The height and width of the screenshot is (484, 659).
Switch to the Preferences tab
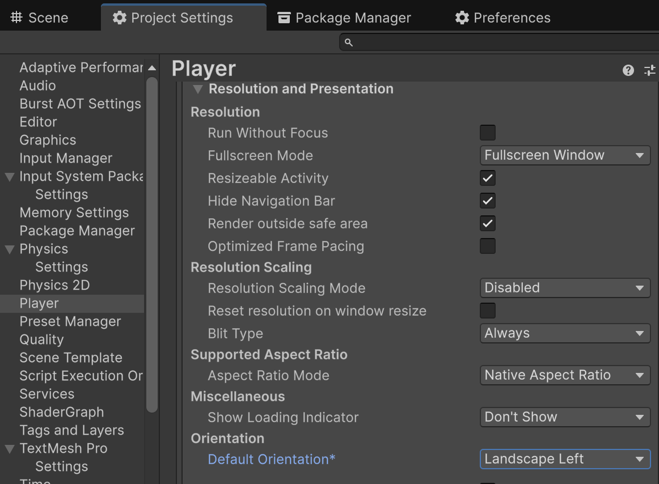pos(512,18)
